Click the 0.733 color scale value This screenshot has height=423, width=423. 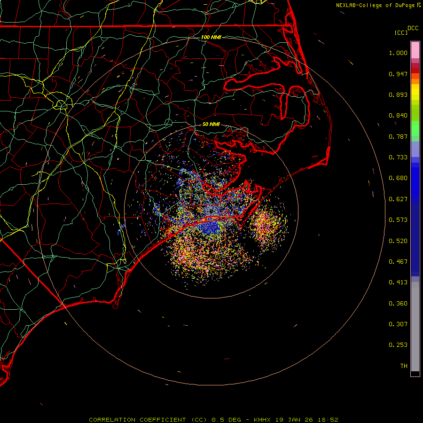coord(398,157)
